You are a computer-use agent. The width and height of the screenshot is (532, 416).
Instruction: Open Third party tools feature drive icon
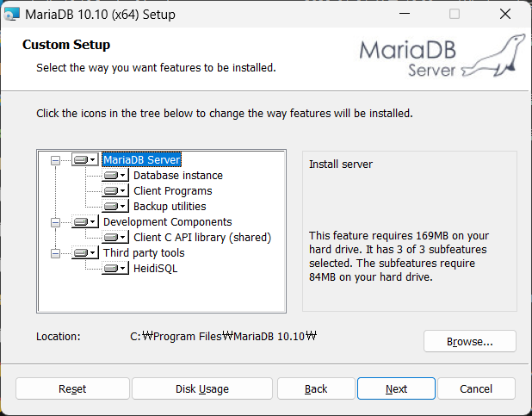(x=85, y=253)
